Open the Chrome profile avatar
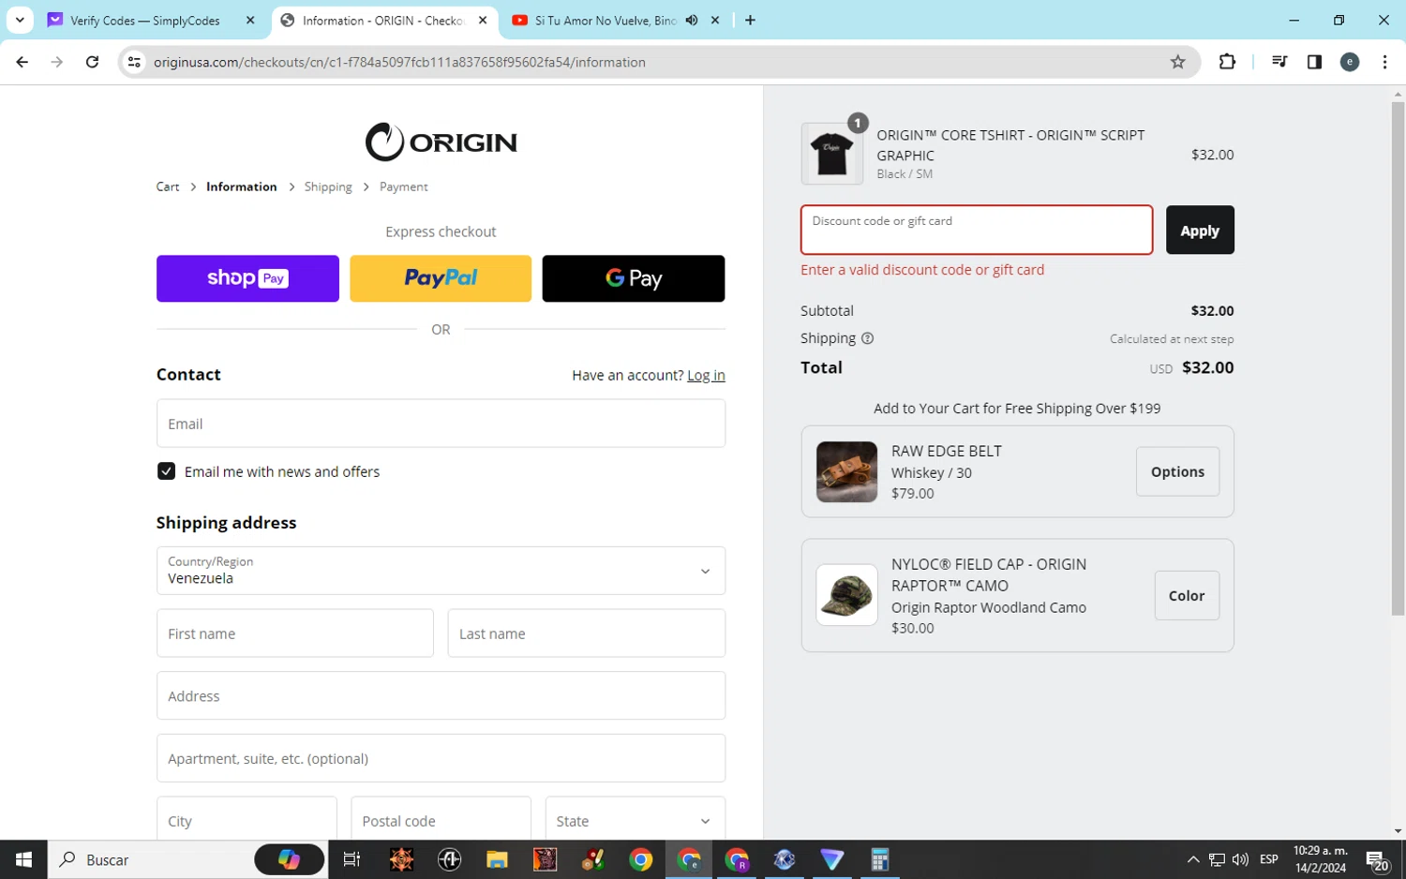 pyautogui.click(x=1350, y=62)
